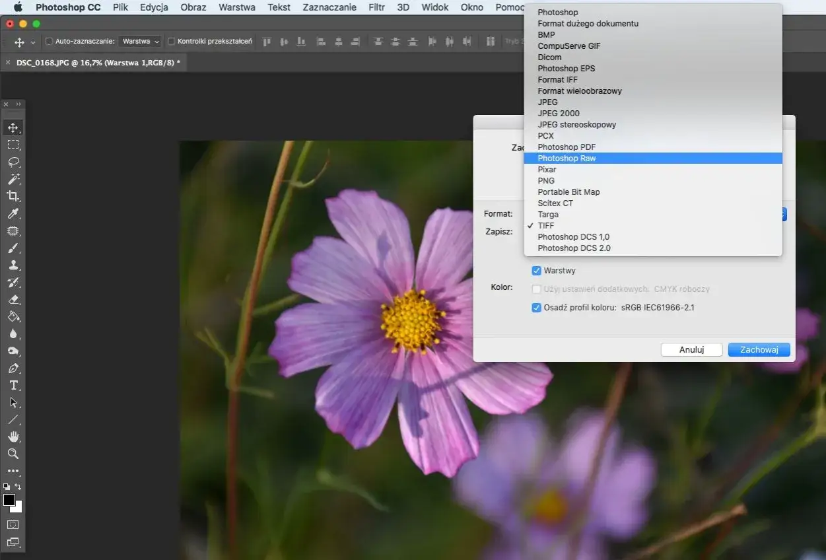Enable the Auto-zaznaczanie checkbox

pos(49,42)
